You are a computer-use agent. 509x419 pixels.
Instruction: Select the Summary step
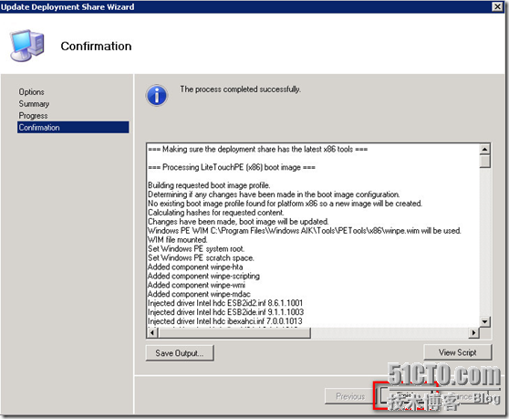34,104
